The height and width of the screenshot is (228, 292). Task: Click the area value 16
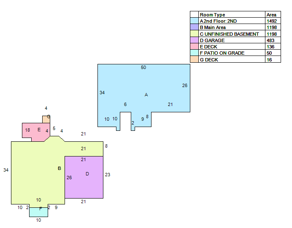(x=269, y=60)
